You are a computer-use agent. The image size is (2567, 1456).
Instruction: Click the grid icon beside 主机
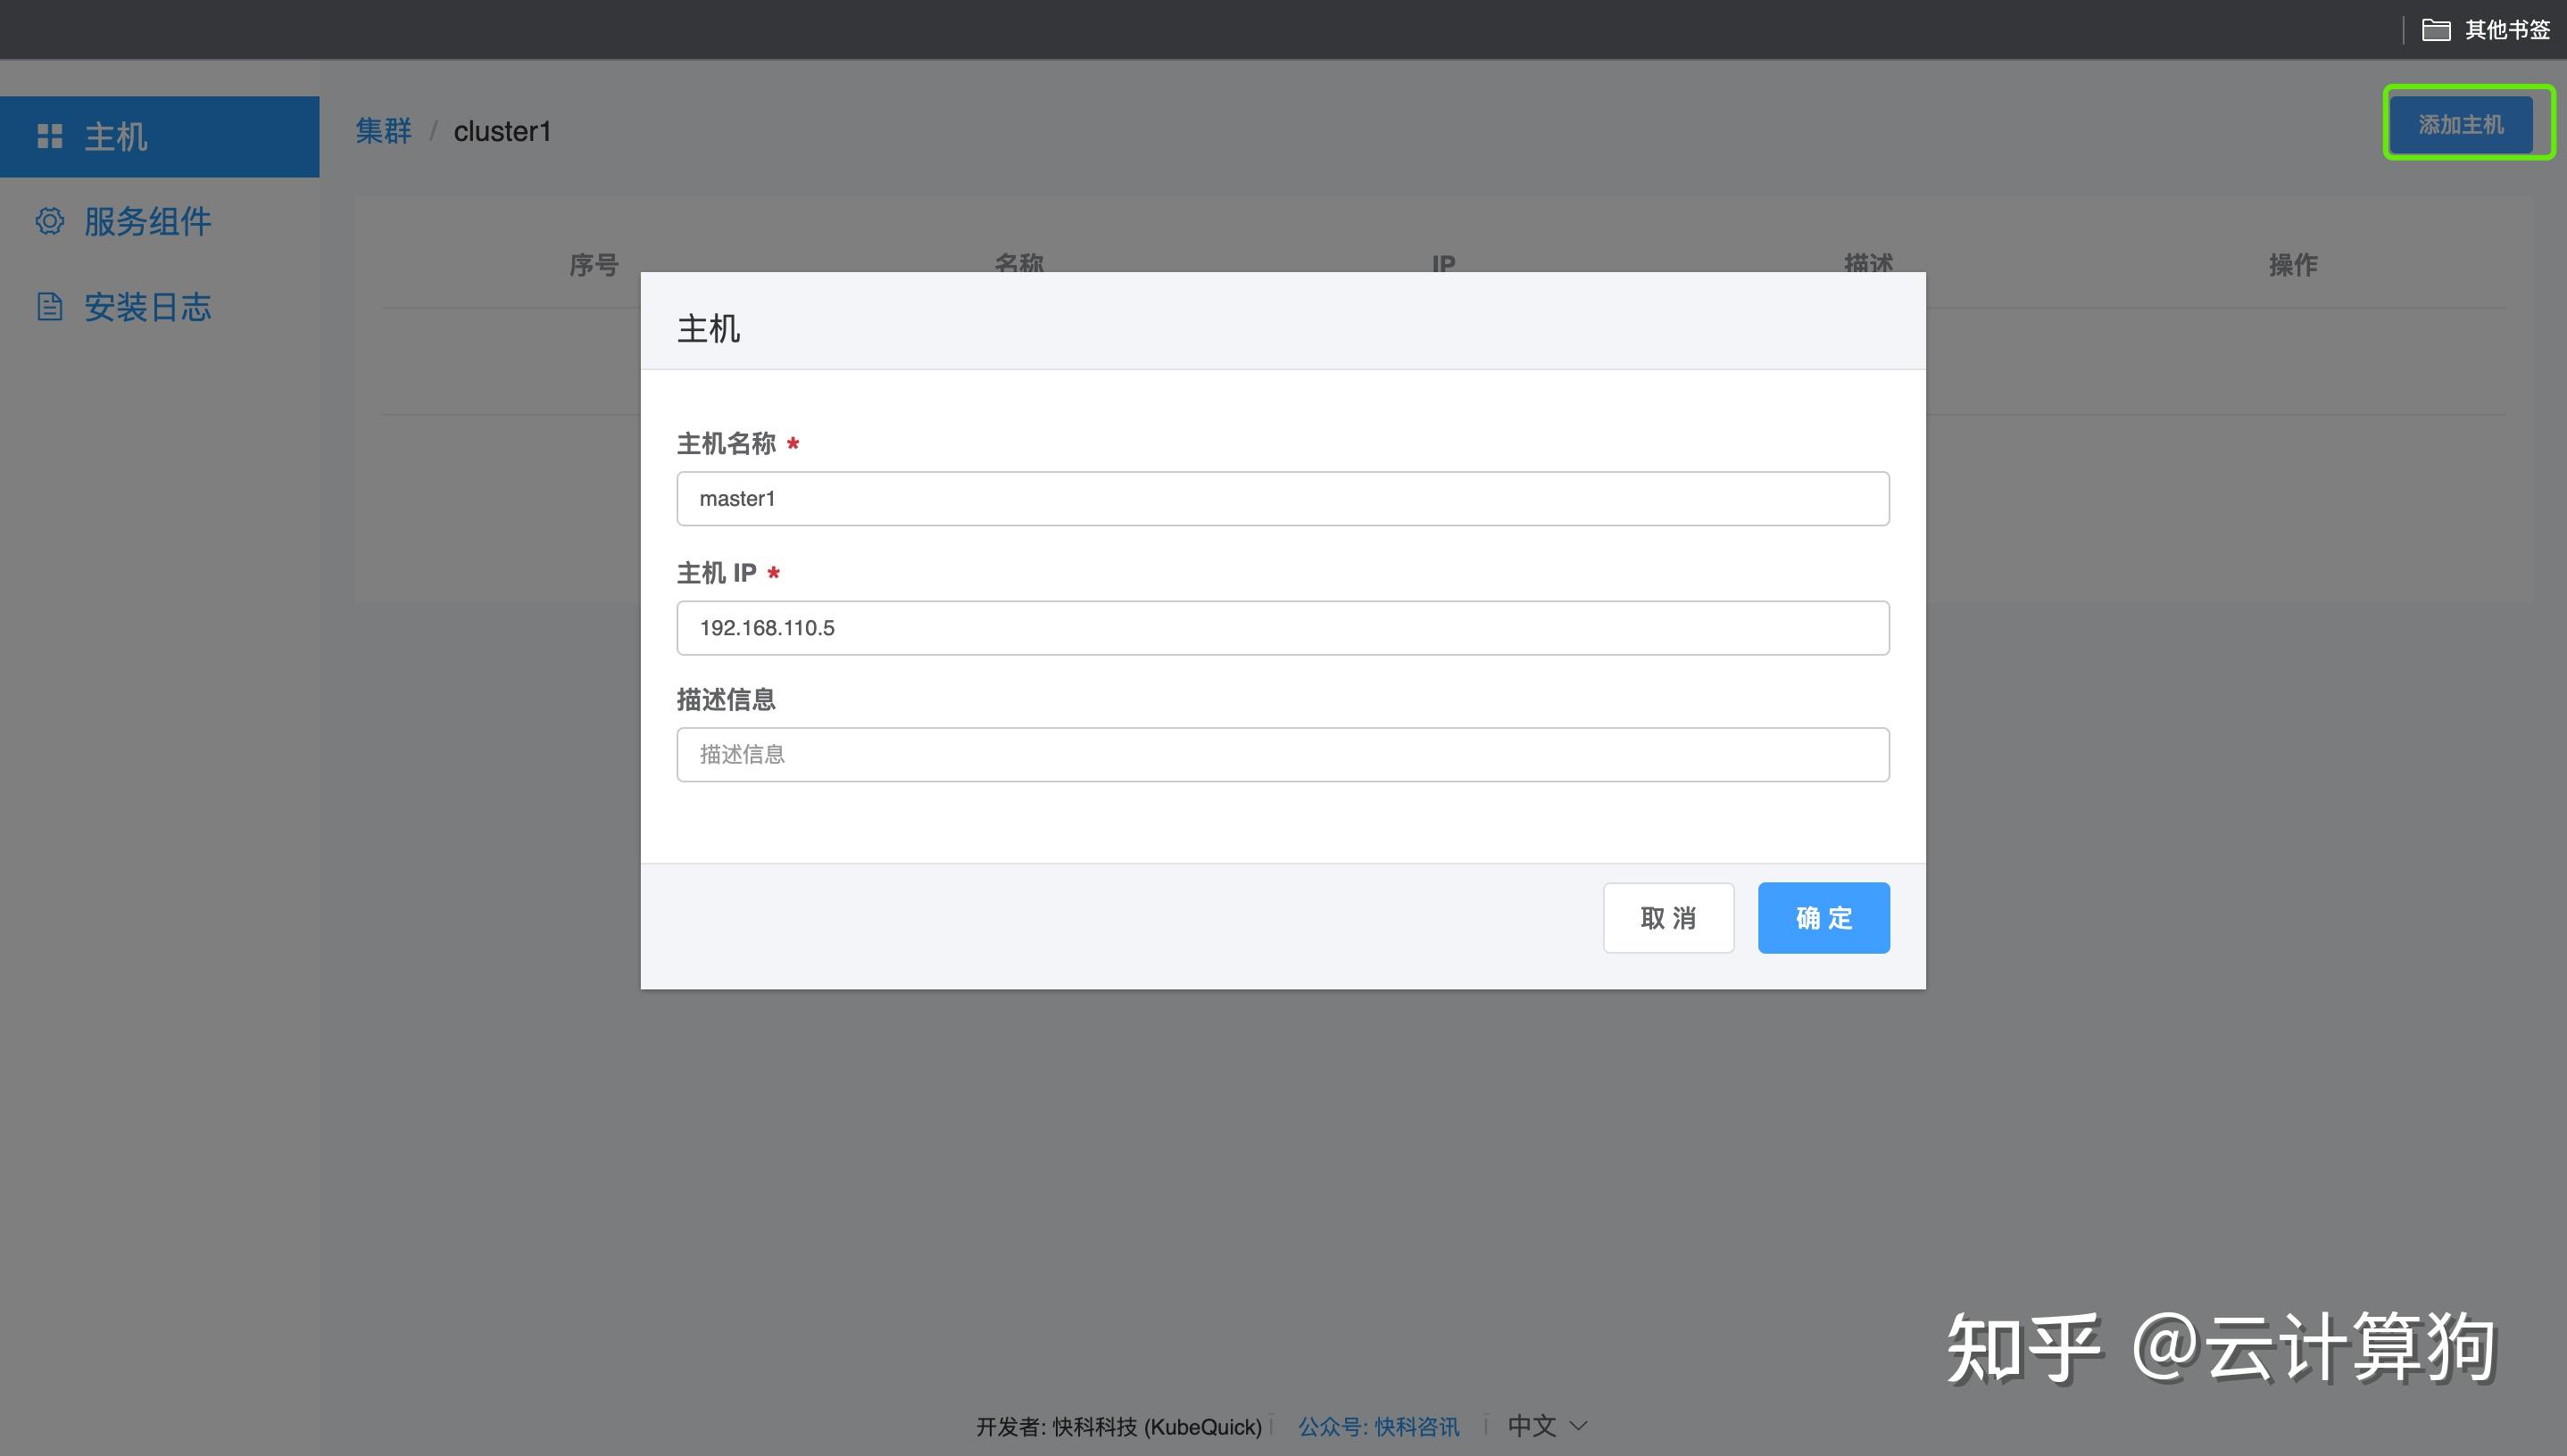49,136
